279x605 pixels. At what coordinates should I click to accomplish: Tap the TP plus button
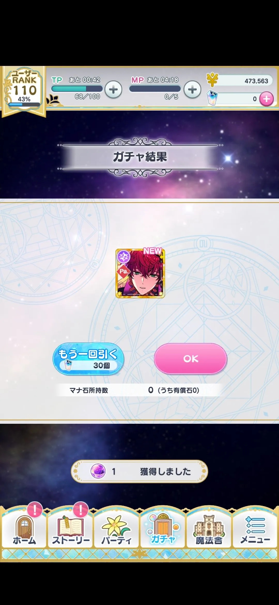113,90
